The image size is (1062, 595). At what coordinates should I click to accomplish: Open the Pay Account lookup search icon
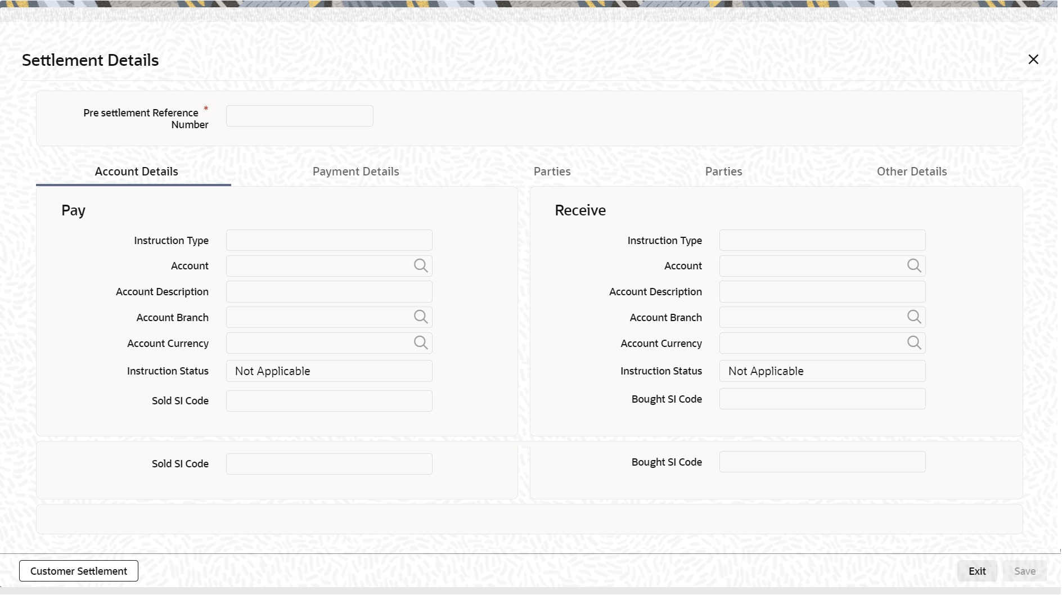[x=421, y=265]
